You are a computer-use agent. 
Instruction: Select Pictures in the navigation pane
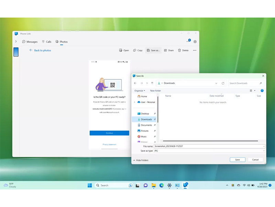(x=143, y=131)
